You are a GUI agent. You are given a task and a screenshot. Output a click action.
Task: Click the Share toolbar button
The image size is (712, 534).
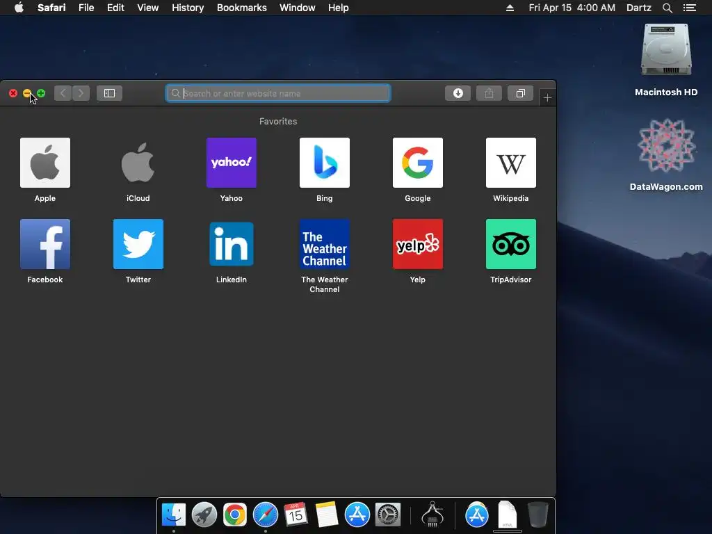[489, 93]
